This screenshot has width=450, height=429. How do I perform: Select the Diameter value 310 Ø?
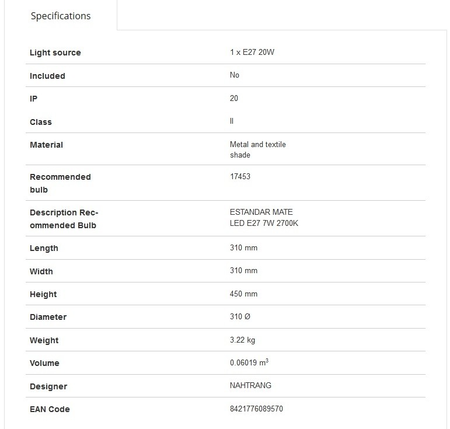[240, 316]
